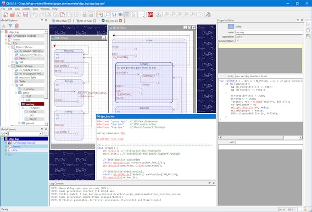
Task: Click the red Generate Code icon
Action: (150, 15)
